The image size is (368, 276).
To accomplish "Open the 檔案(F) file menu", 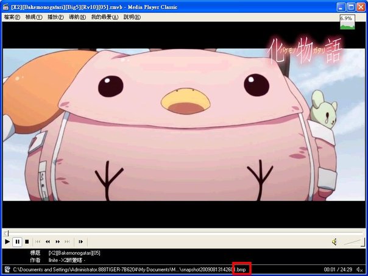I will pos(12,17).
